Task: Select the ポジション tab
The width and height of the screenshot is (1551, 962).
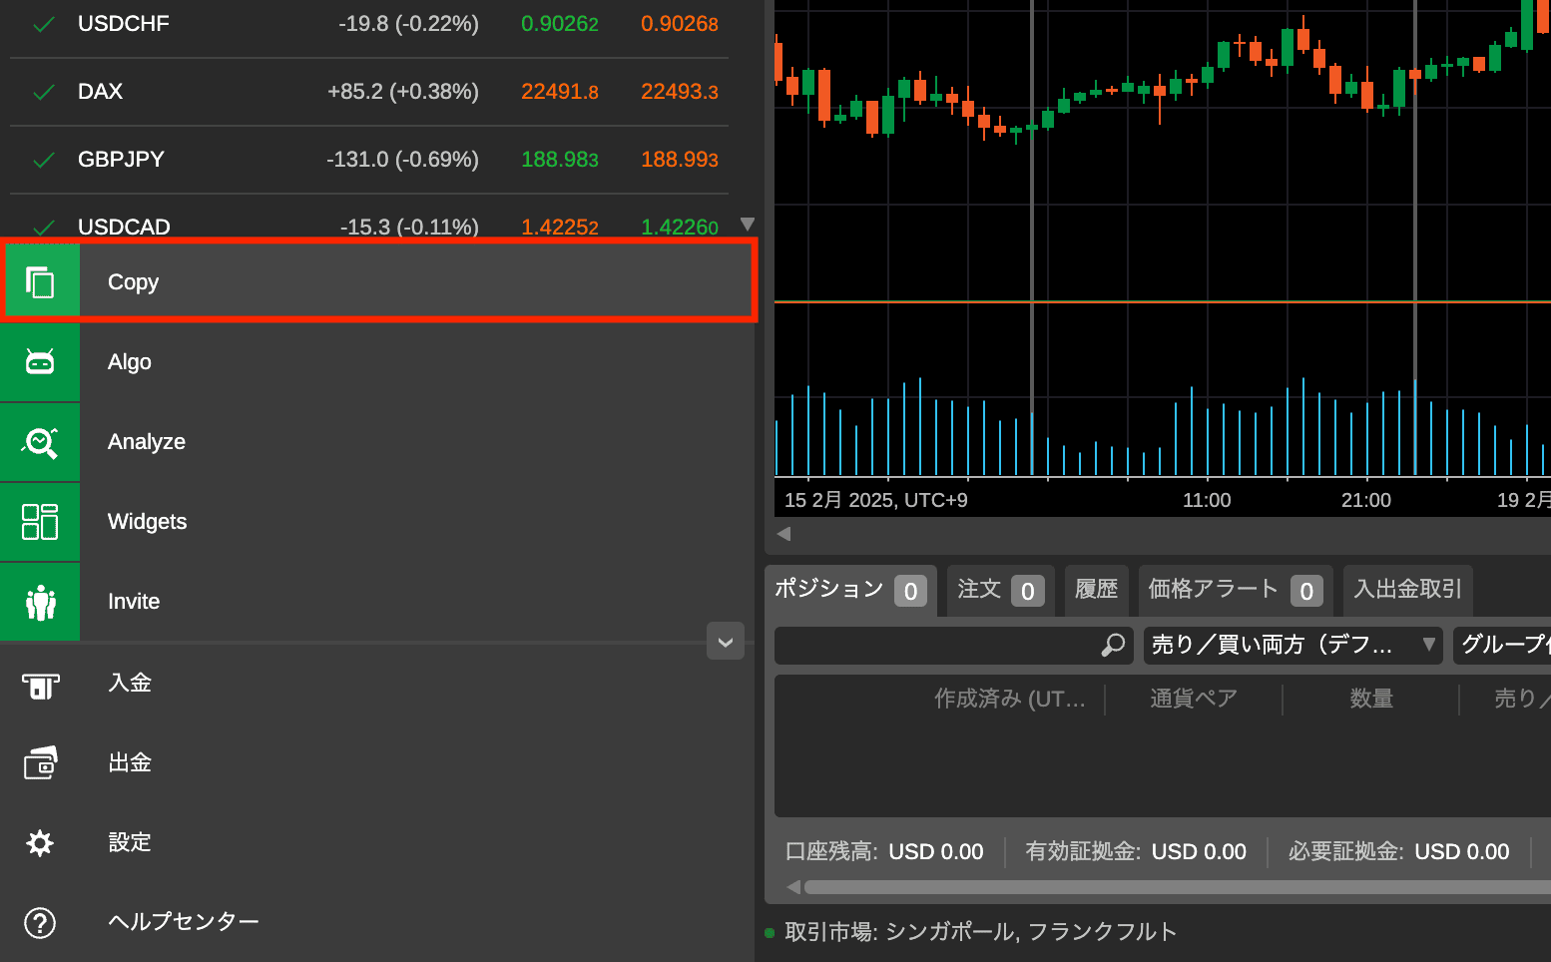Action: pyautogui.click(x=850, y=590)
